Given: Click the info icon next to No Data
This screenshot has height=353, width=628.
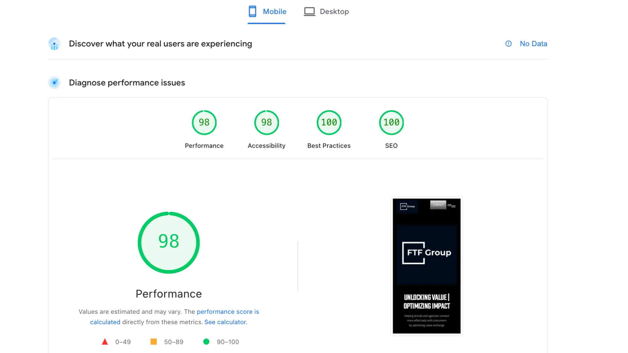Looking at the screenshot, I should 508,43.
